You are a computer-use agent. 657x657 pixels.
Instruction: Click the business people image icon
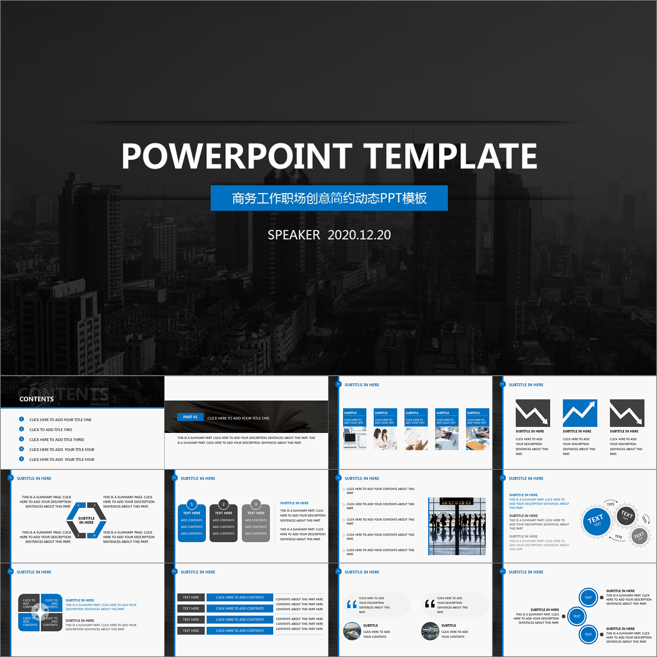point(457,514)
